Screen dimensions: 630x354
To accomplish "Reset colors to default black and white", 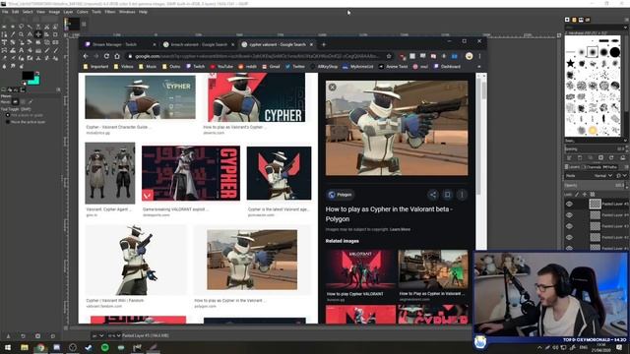I will [x=24, y=83].
